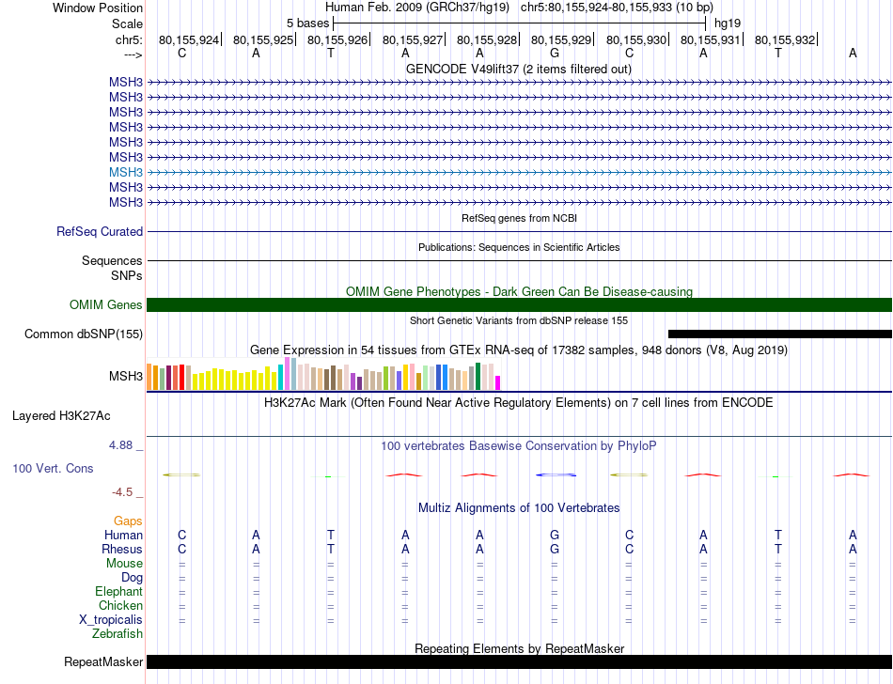This screenshot has height=684, width=893.
Task: Select the dark green OMIM gene bar
Action: point(519,304)
